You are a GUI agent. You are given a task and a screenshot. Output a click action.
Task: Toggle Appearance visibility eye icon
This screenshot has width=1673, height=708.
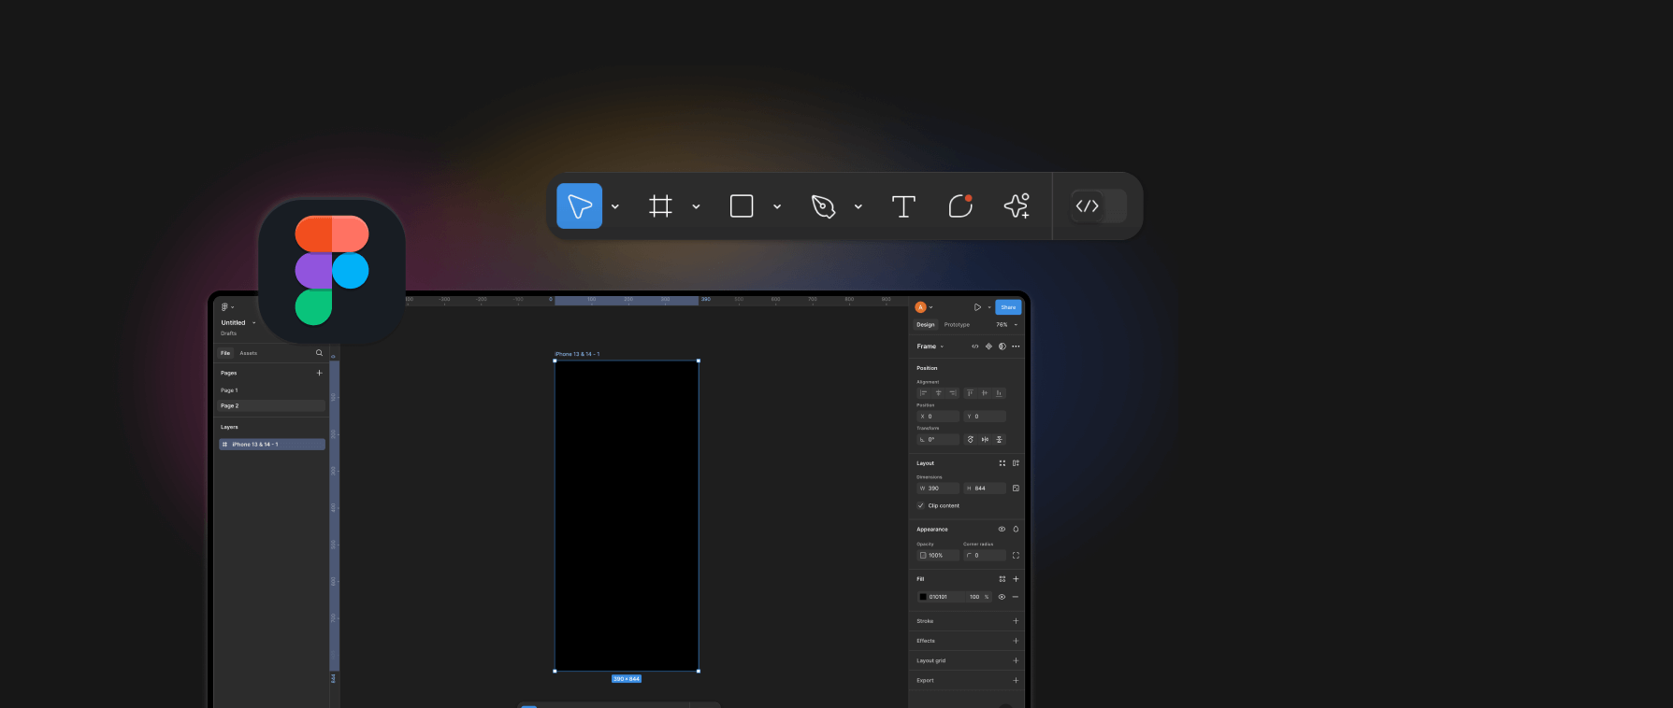coord(1002,530)
